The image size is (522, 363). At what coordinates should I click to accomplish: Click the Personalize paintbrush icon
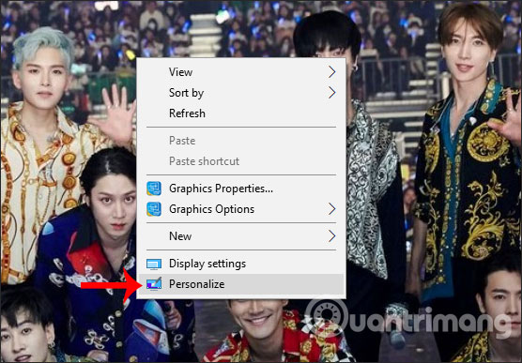(154, 284)
